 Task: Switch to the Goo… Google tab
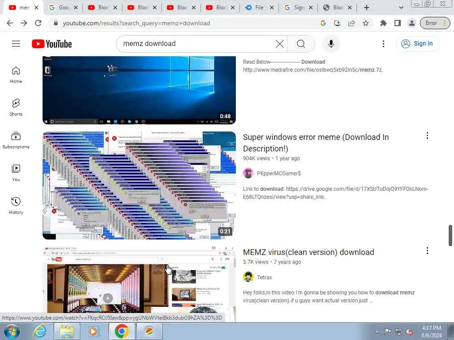pos(63,8)
